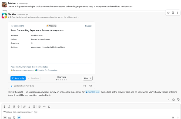Open the 1 reply thread
The image size is (181, 119).
point(4,11)
